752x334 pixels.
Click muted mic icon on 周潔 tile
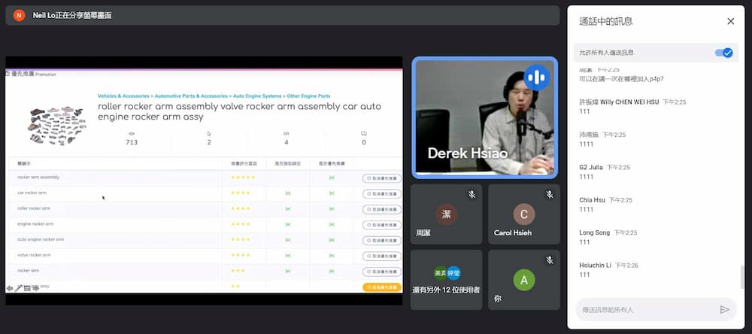tap(472, 195)
